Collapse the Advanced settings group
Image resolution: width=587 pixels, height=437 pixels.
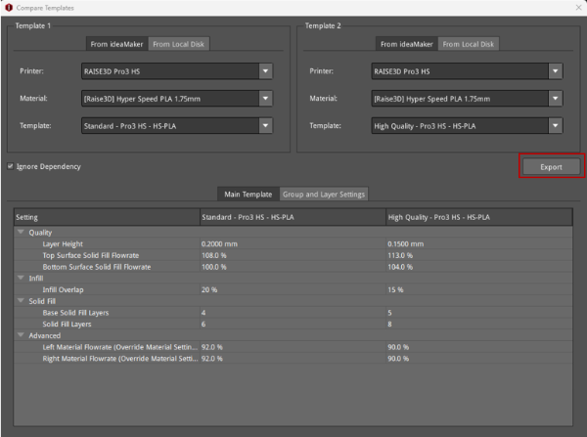point(21,335)
